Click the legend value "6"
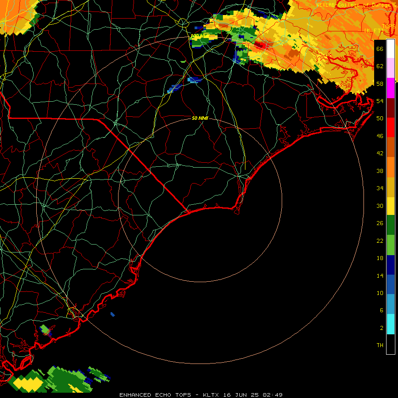This screenshot has width=398, height=398. [x=382, y=310]
